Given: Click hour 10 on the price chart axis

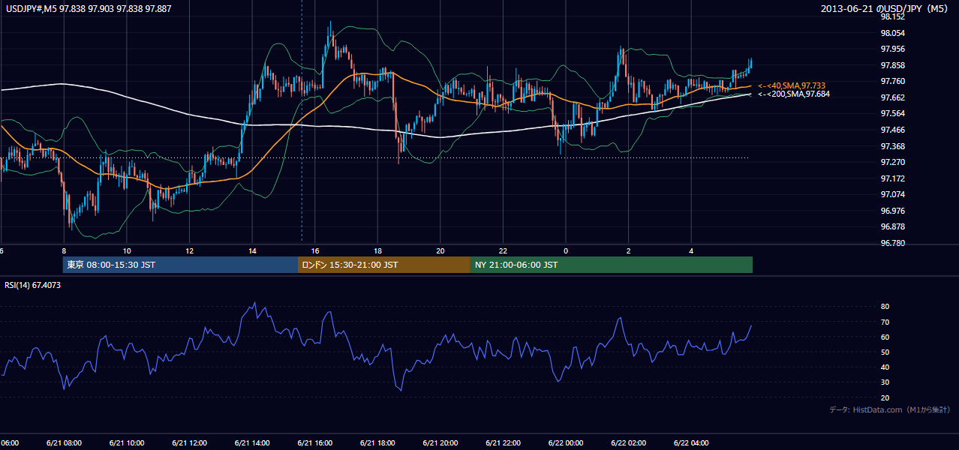Looking at the screenshot, I should 127,250.
